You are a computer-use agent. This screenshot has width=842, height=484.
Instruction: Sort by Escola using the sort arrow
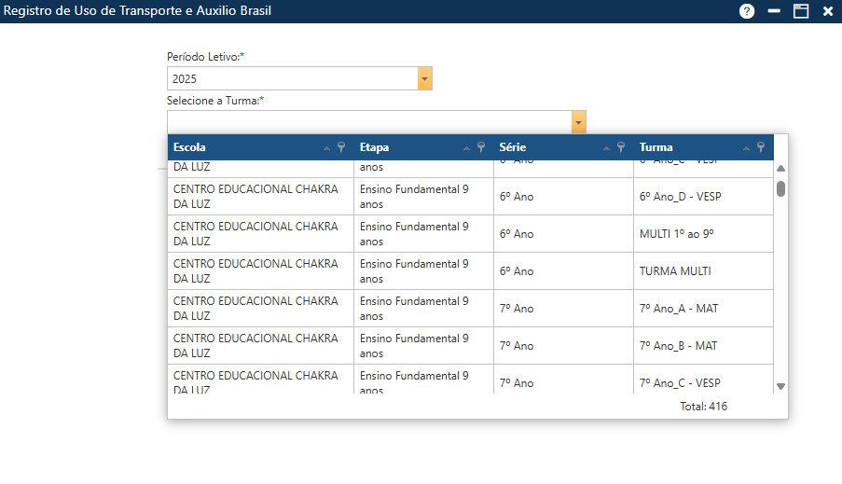click(326, 148)
